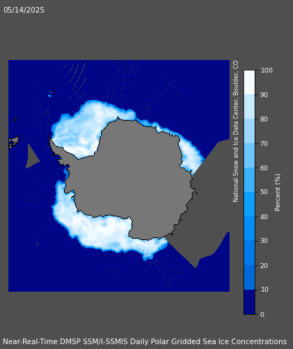Click the small gray triangle left of peninsula
Viewport: 293px width, 349px height.
[32, 156]
